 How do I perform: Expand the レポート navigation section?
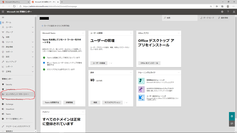33,67
